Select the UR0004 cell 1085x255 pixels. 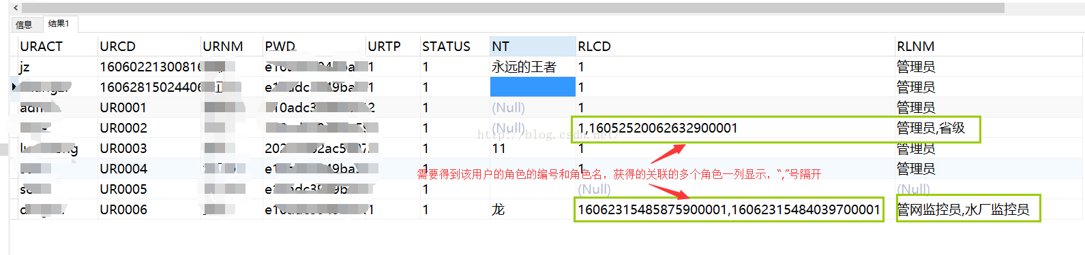pyautogui.click(x=149, y=169)
